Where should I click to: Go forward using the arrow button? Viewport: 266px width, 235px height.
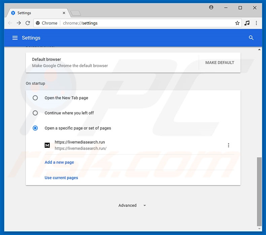(19, 23)
